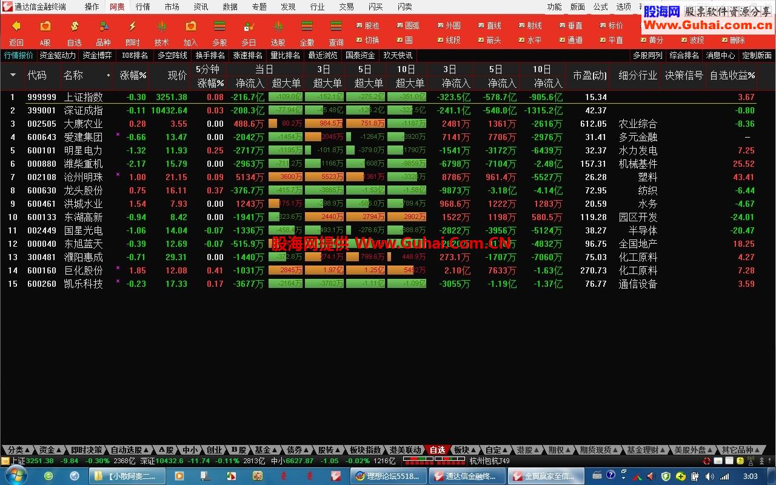
Task: Expand the 美股外盘▲ bottom tab menu
Action: [694, 450]
